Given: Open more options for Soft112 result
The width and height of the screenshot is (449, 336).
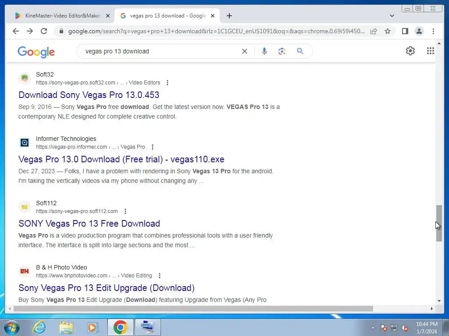Looking at the screenshot, I should pos(125,211).
